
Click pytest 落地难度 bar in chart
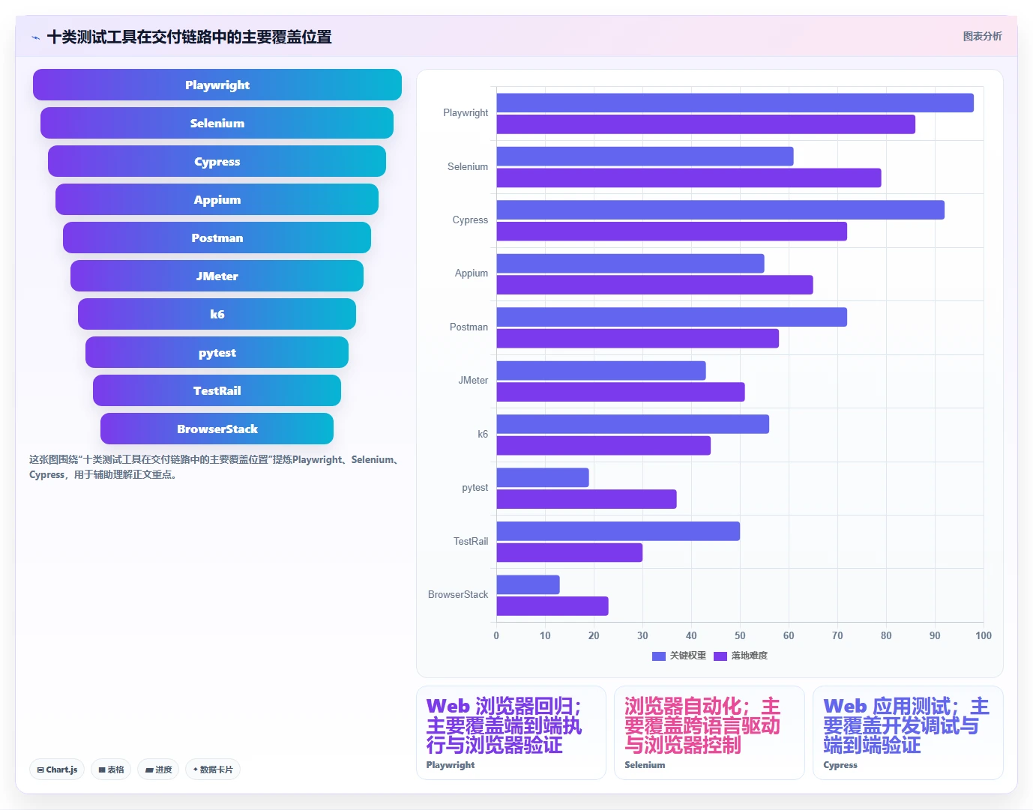pos(587,499)
